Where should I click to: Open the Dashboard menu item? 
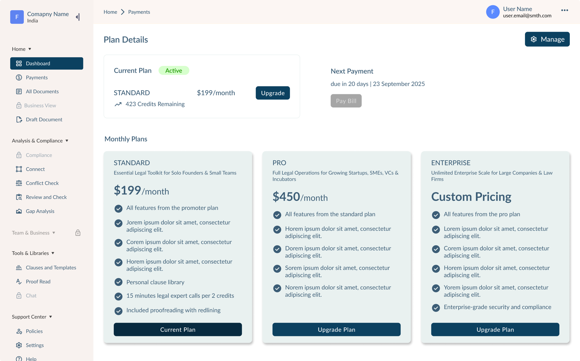(47, 64)
